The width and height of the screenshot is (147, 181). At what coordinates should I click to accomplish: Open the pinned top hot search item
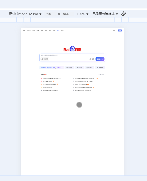tap(52, 78)
